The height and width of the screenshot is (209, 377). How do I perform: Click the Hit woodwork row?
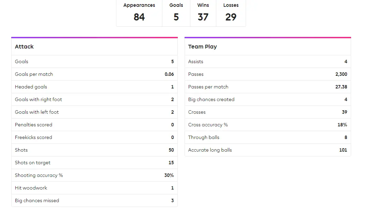point(94,188)
